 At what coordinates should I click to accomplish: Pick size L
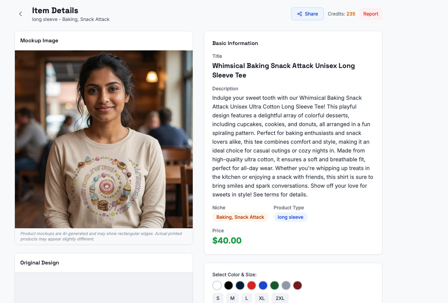click(x=247, y=298)
